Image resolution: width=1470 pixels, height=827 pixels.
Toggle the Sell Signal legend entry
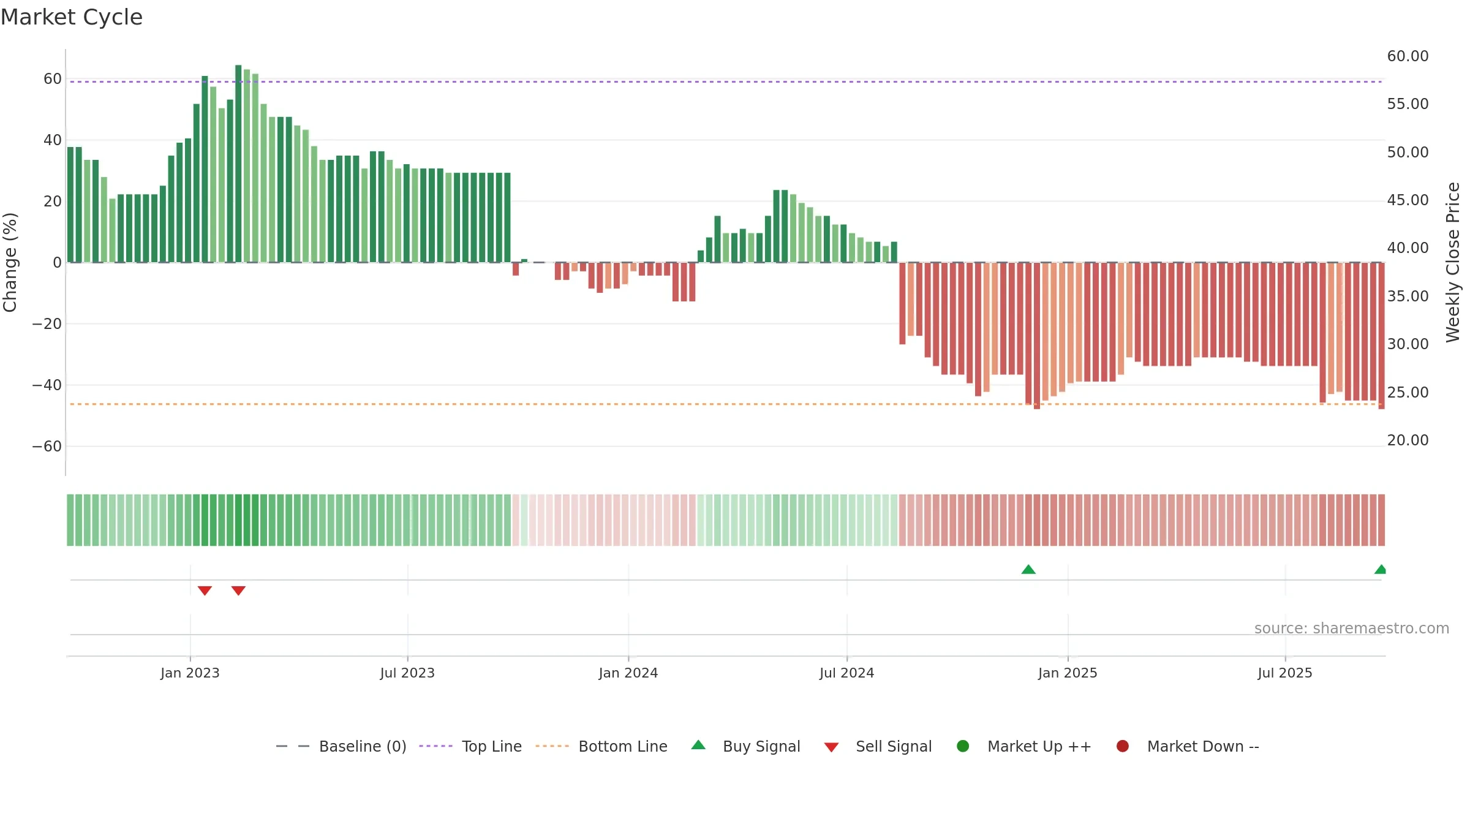pyautogui.click(x=878, y=746)
